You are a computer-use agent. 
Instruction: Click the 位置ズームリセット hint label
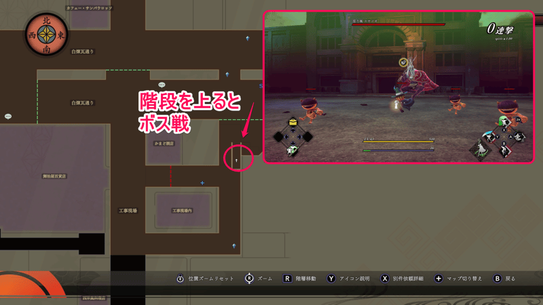(x=210, y=279)
